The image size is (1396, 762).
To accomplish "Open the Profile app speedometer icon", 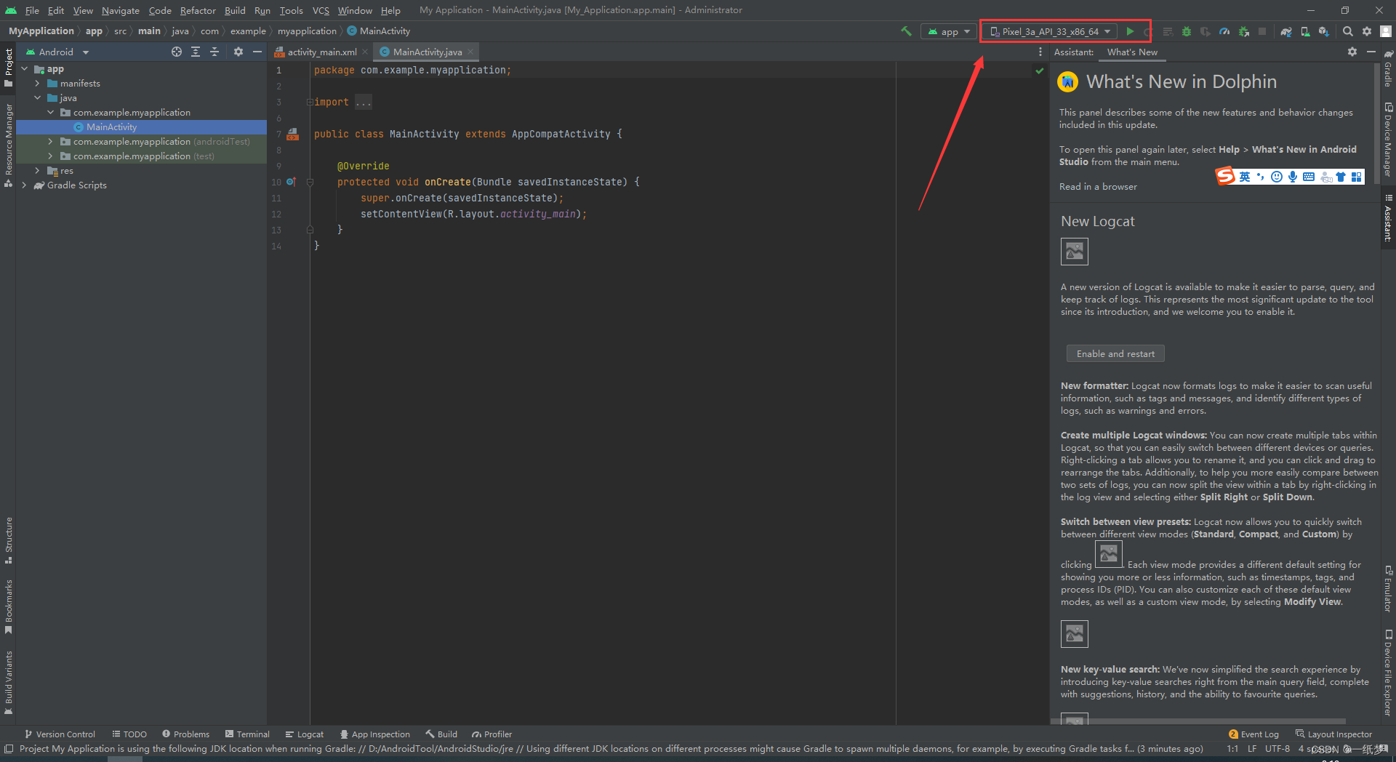I will [x=1224, y=31].
